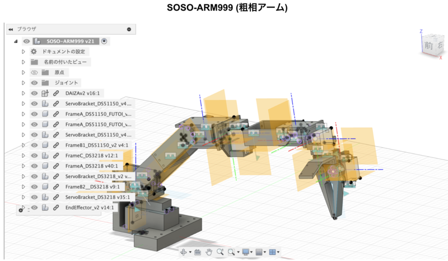Click the grounded component icon of DAIZAv2
Image resolution: width=448 pixels, height=261 pixels.
pos(45,93)
